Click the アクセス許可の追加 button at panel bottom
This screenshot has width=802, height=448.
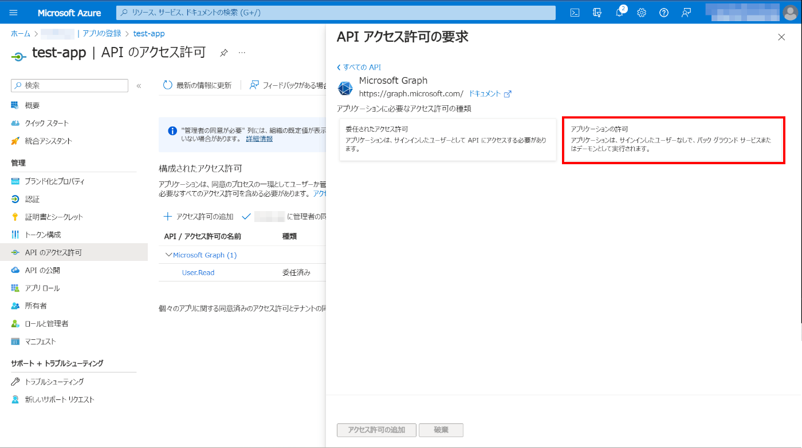376,430
